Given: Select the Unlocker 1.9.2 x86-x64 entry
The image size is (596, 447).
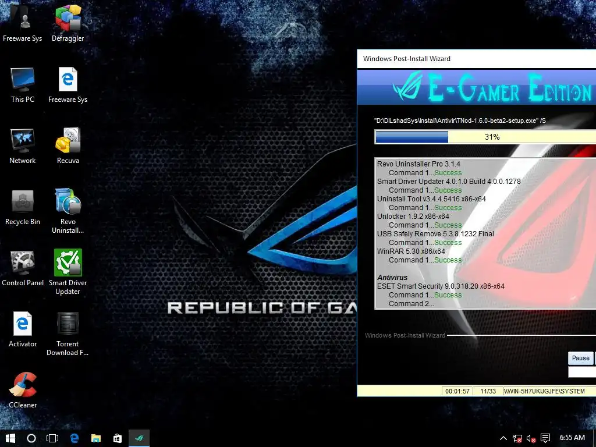Looking at the screenshot, I should (x=413, y=217).
